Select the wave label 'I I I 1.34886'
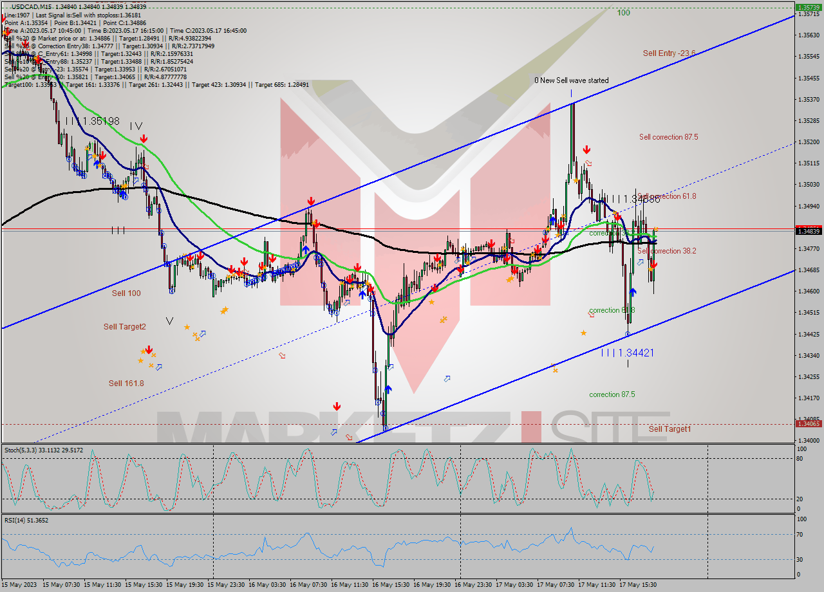824x592 pixels. [x=633, y=199]
